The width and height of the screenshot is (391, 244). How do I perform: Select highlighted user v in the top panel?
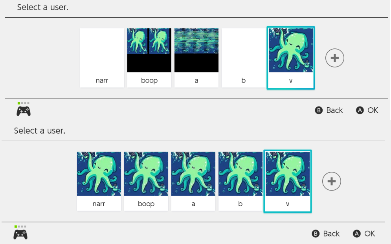click(291, 58)
